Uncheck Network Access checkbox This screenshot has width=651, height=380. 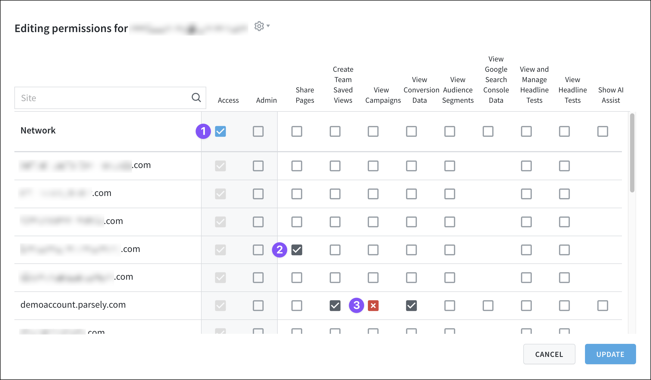(220, 131)
